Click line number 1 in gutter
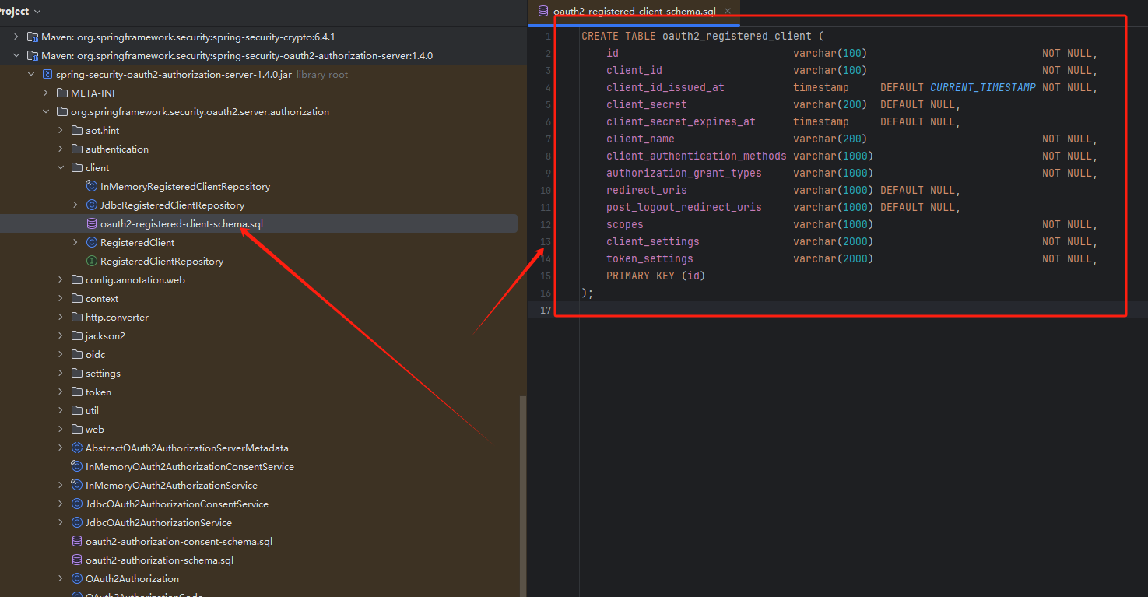 tap(548, 36)
